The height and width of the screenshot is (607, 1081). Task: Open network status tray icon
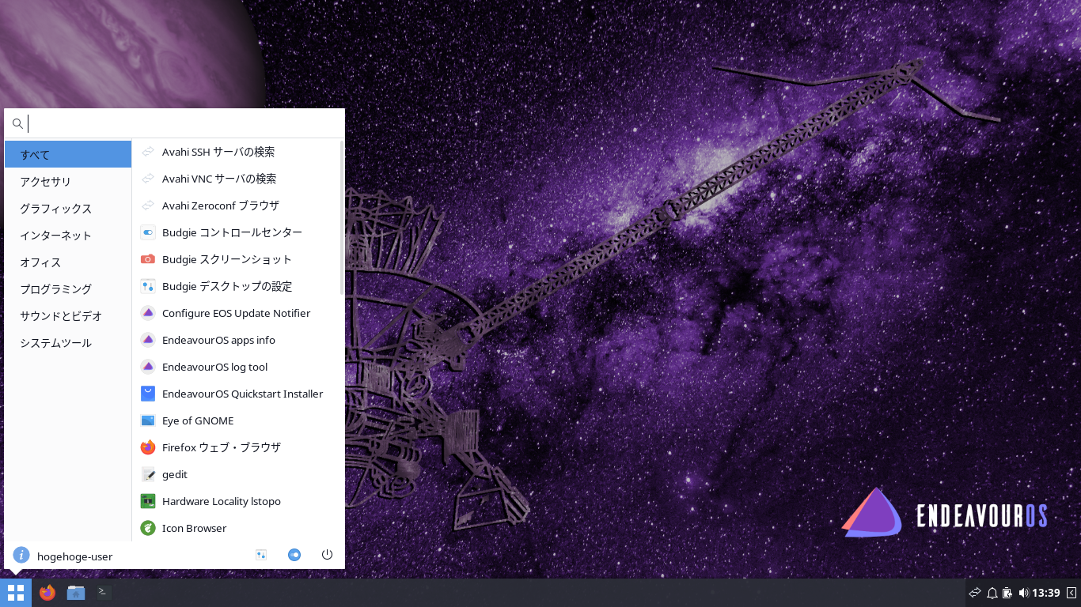pyautogui.click(x=975, y=593)
